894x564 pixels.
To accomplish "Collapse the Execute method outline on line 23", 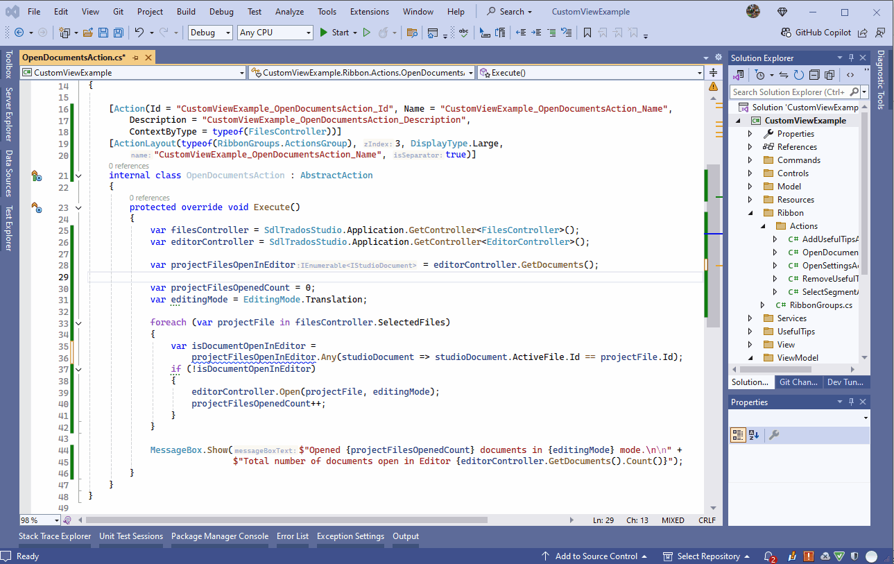I will click(78, 207).
